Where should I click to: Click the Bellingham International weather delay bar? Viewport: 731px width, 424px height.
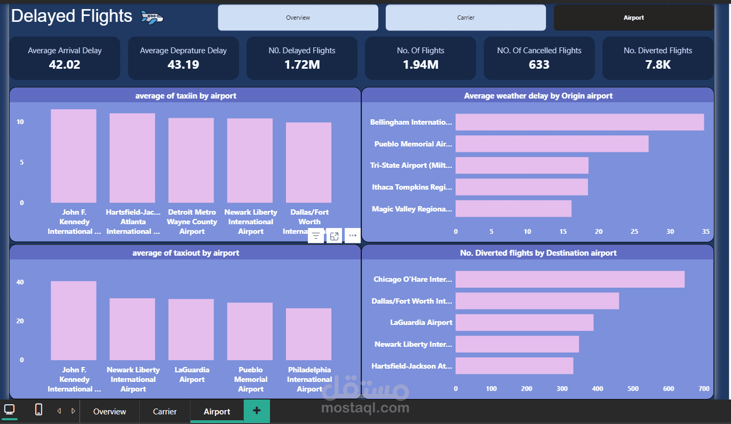pos(579,122)
